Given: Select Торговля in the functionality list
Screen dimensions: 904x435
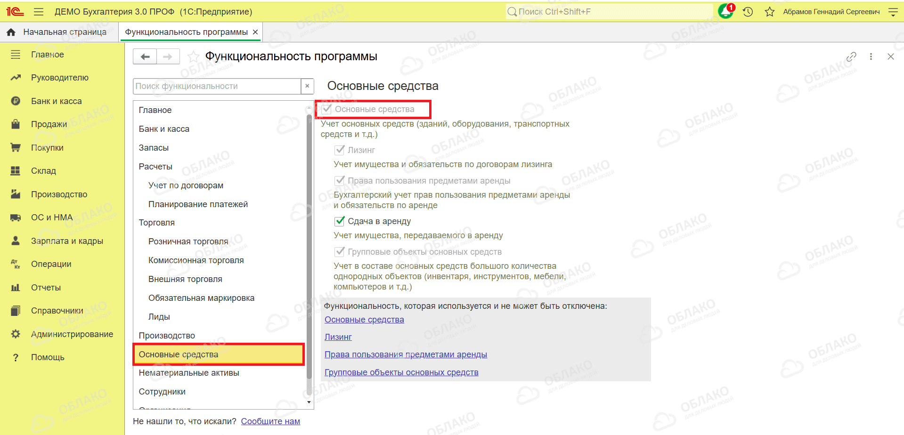Looking at the screenshot, I should point(219,223).
